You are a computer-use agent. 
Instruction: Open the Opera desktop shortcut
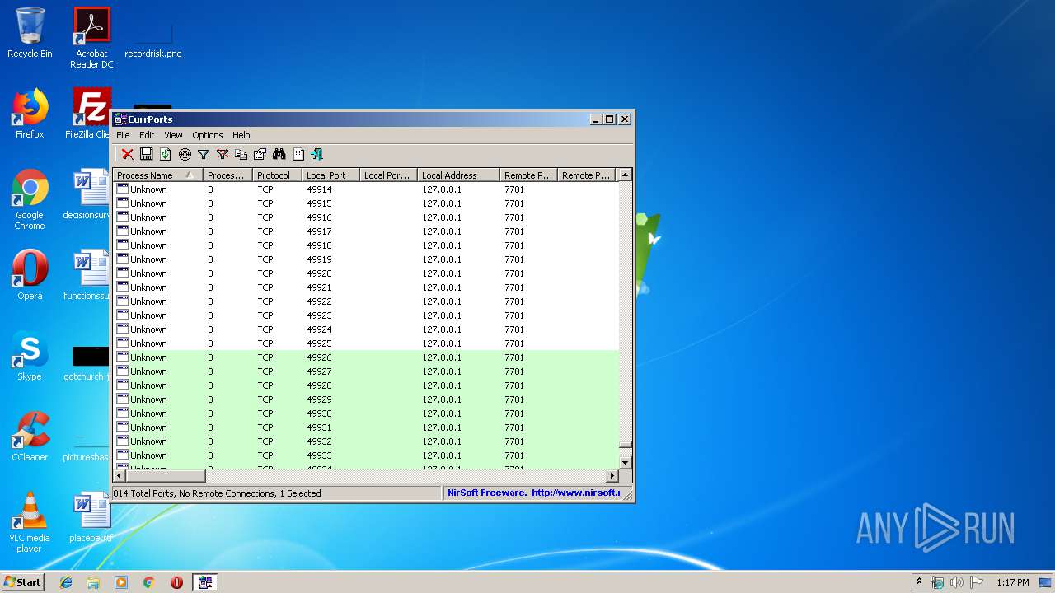(30, 275)
